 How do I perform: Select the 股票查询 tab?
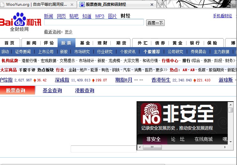pos(17,90)
